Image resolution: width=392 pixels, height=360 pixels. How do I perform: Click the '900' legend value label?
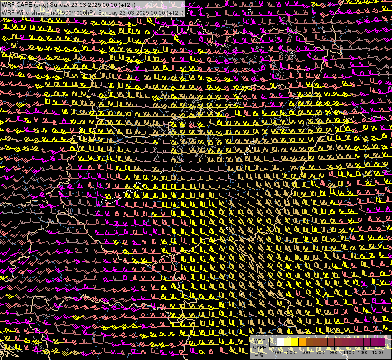tap(334, 352)
